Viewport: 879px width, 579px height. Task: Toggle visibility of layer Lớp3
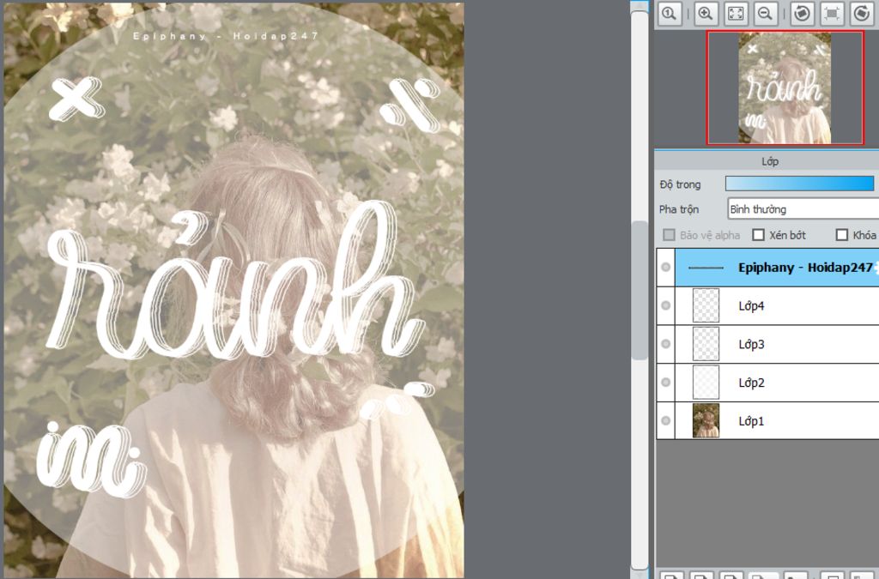[665, 344]
